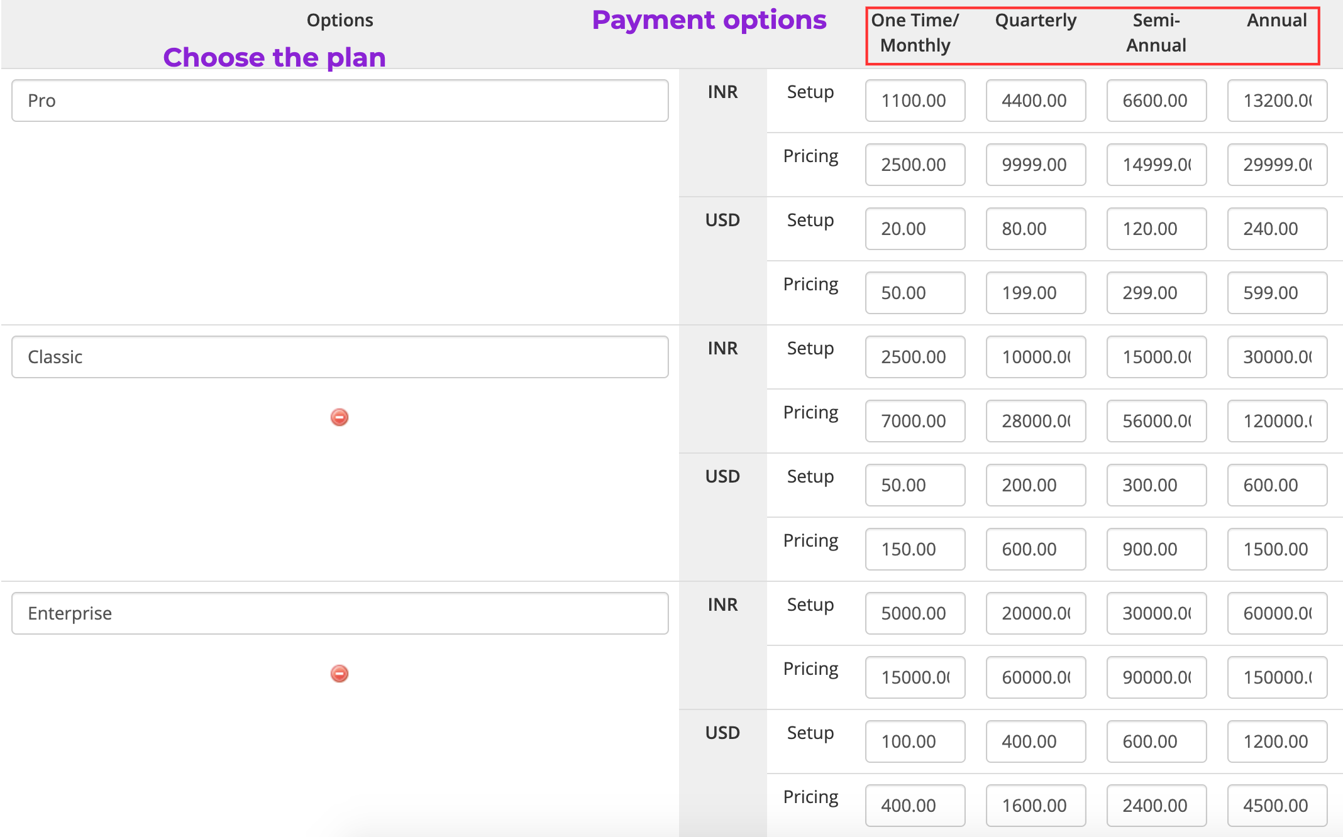This screenshot has width=1343, height=837.
Task: Click the remove icon beside the Classic plan
Action: point(339,417)
